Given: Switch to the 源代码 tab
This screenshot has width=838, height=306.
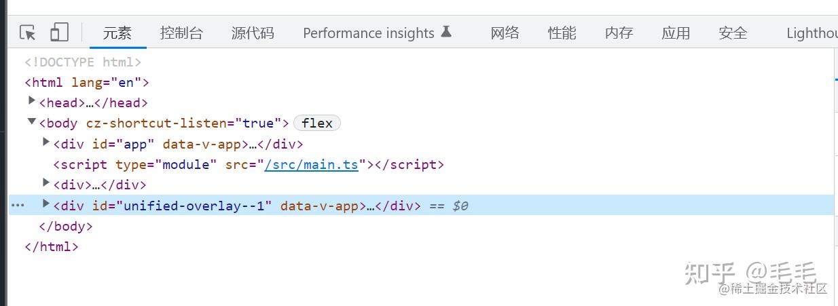Looking at the screenshot, I should [x=253, y=33].
